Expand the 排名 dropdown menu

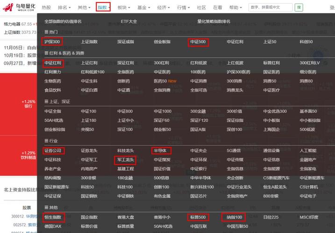(64, 7)
